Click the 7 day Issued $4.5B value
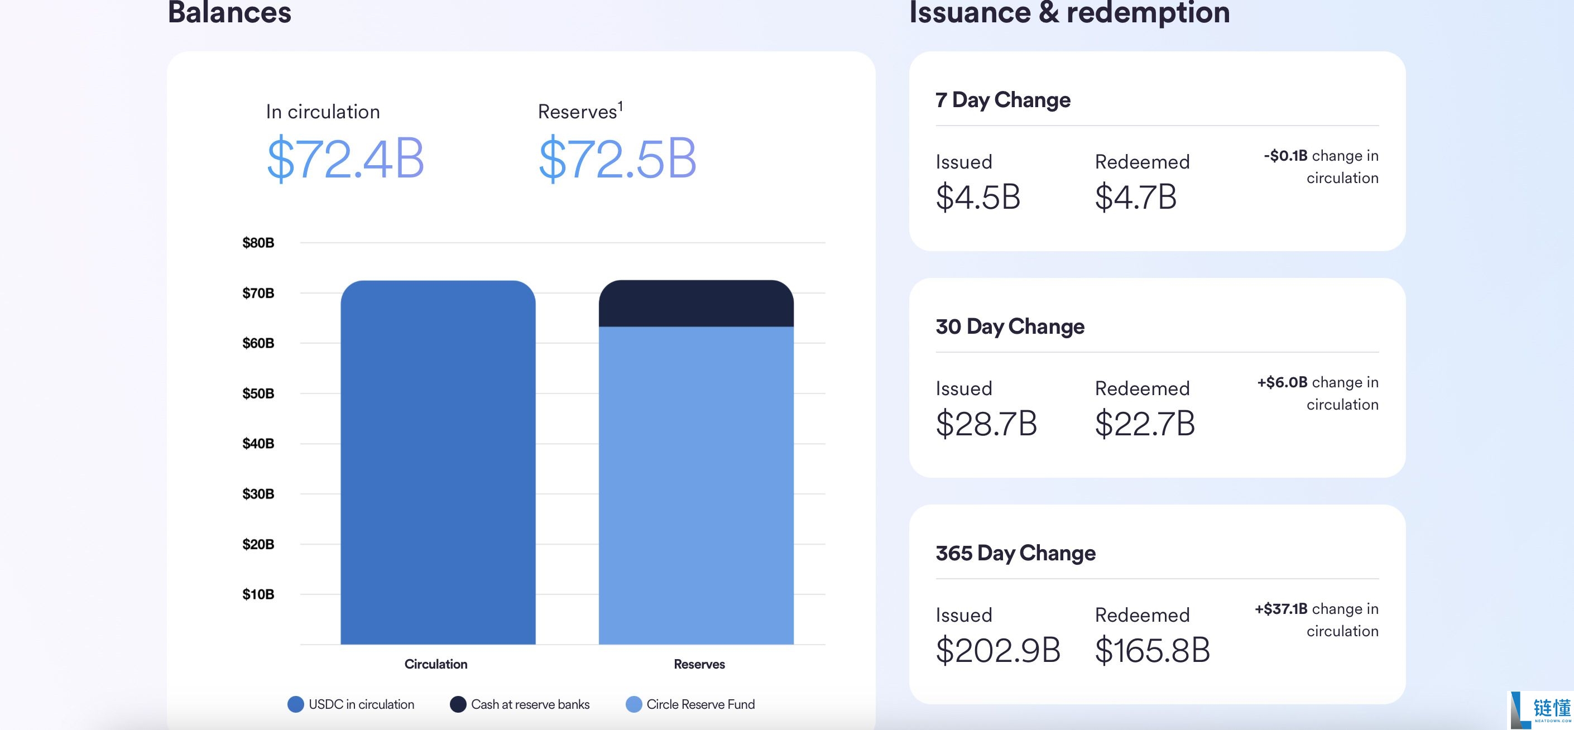This screenshot has width=1574, height=730. point(978,198)
